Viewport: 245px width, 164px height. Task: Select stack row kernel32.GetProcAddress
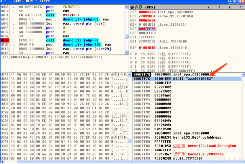[187, 137]
